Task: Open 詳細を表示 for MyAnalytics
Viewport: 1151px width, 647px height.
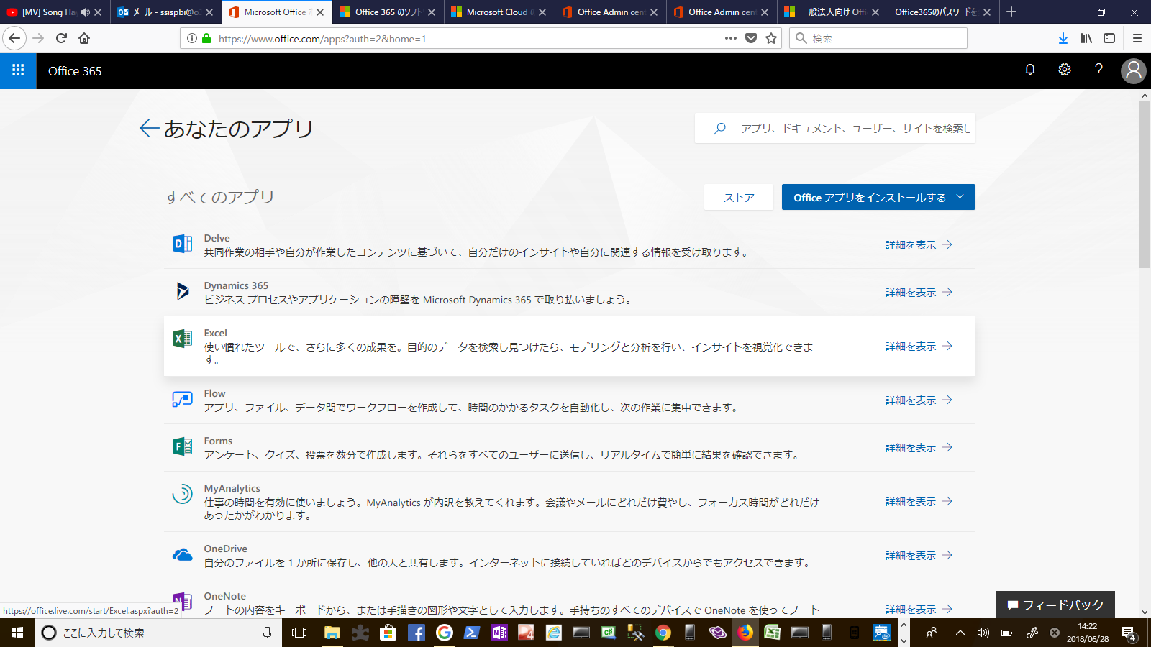Action: click(x=919, y=502)
